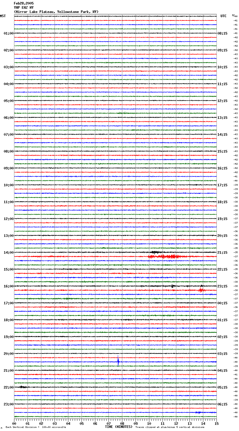Click the blue spike on the 20:30 trace
This screenshot has height=431, width=239.
pos(118,361)
